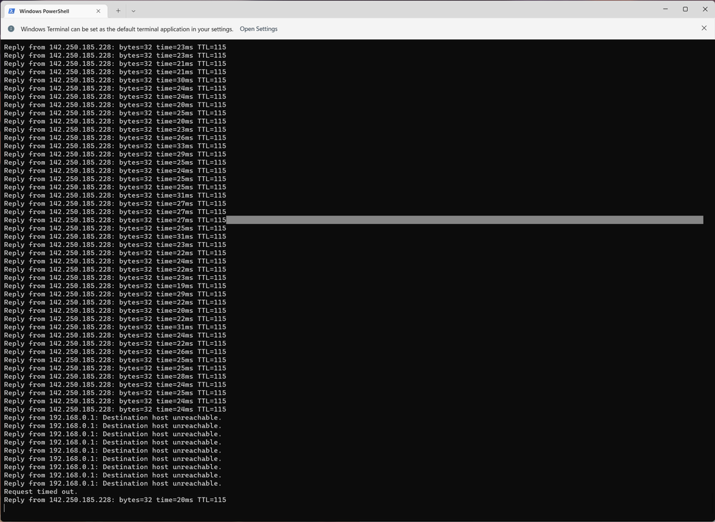Open a new tab with the plus button
Screen dimensions: 715x522
point(118,11)
